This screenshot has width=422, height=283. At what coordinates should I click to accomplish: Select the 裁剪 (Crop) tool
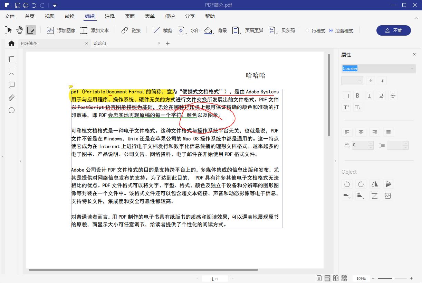click(x=162, y=30)
